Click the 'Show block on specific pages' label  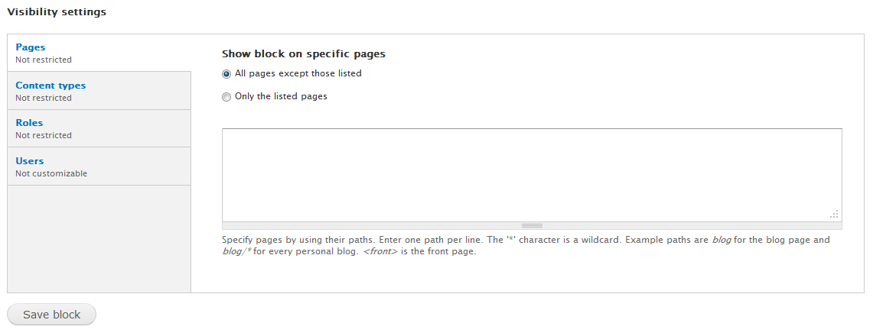[x=304, y=54]
